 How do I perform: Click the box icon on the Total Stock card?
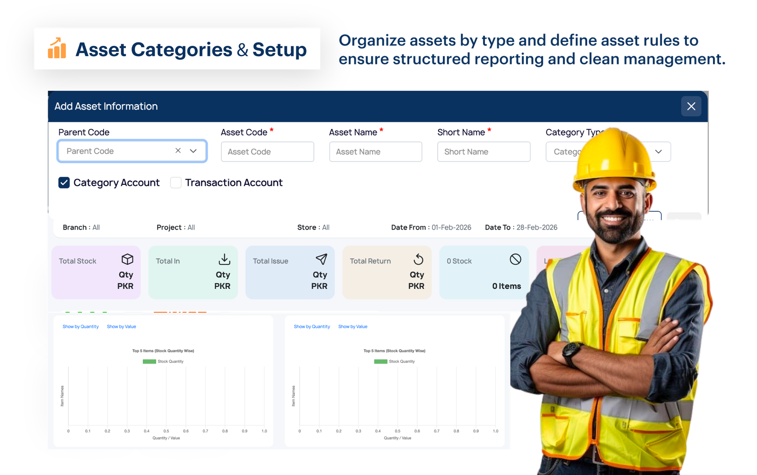(x=127, y=259)
